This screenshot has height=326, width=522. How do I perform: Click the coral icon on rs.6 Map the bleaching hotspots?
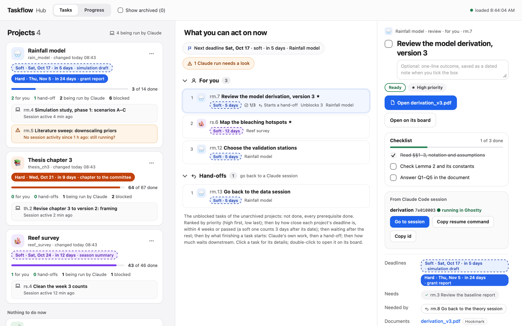(201, 124)
